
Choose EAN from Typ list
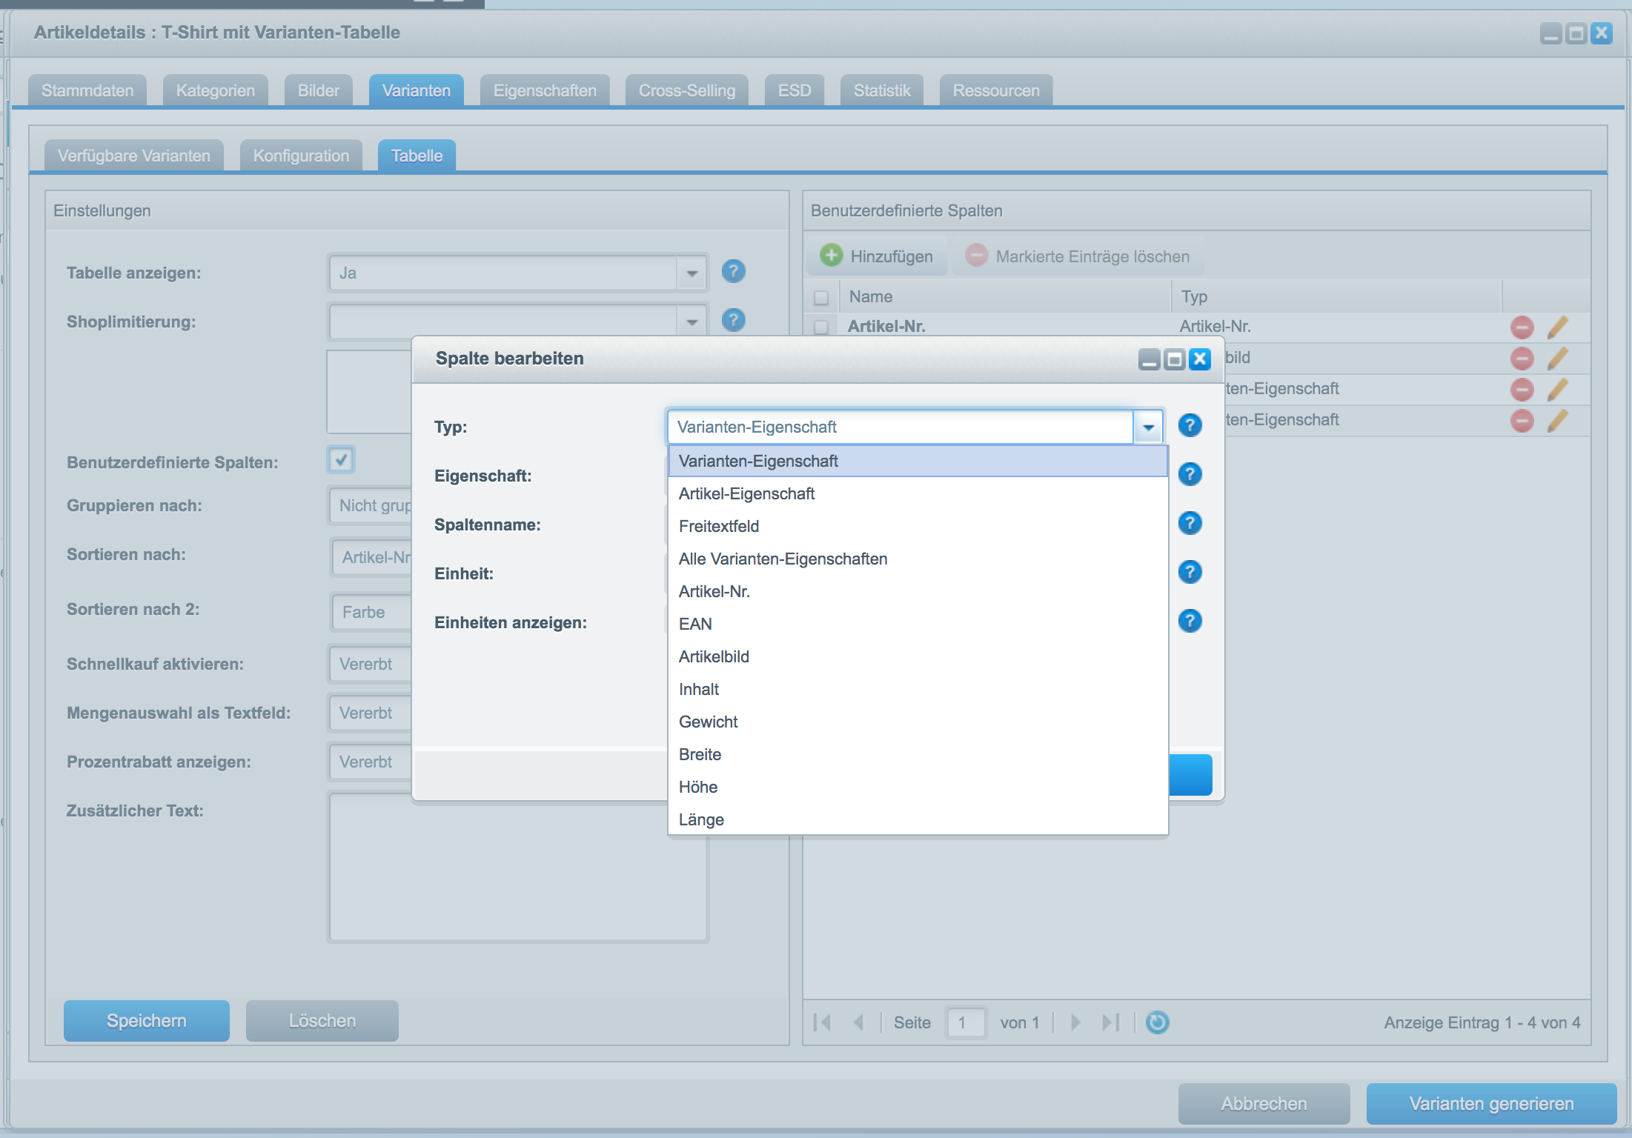point(918,624)
